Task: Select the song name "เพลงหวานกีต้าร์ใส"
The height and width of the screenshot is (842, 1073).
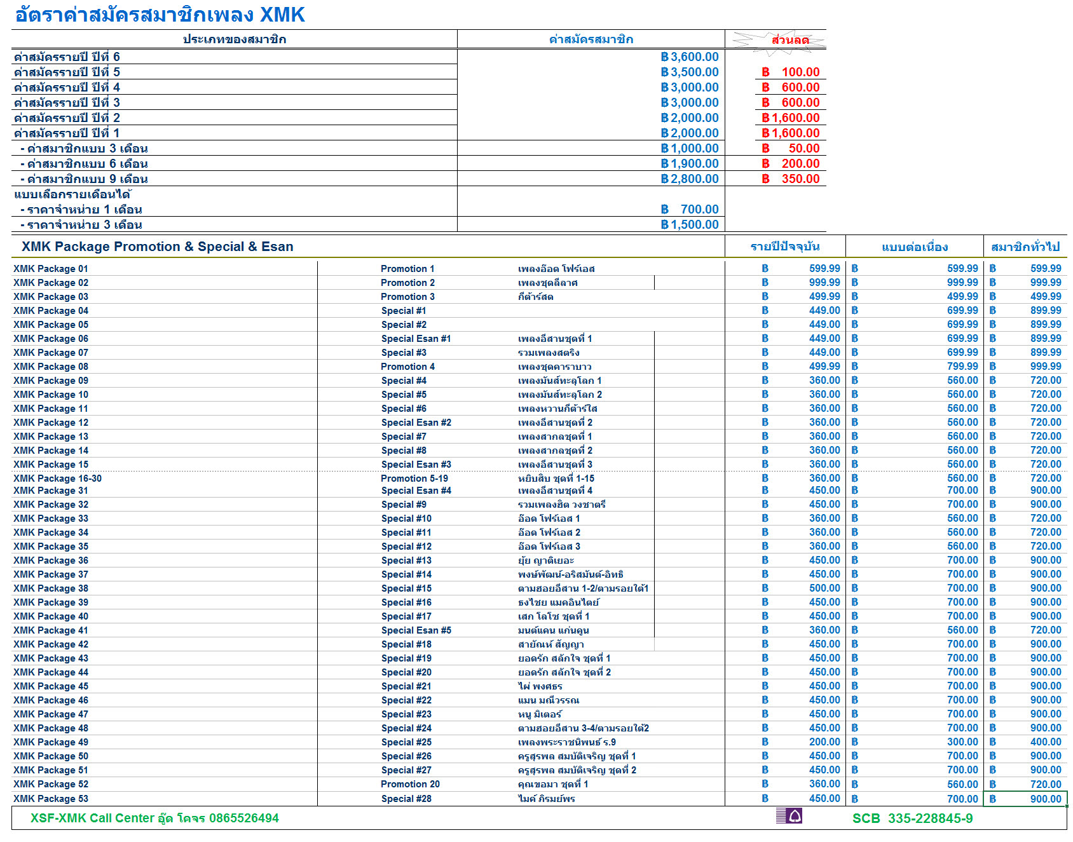Action: [x=557, y=409]
